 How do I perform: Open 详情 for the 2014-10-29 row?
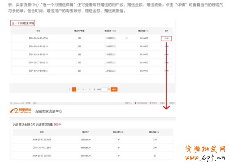point(166,47)
